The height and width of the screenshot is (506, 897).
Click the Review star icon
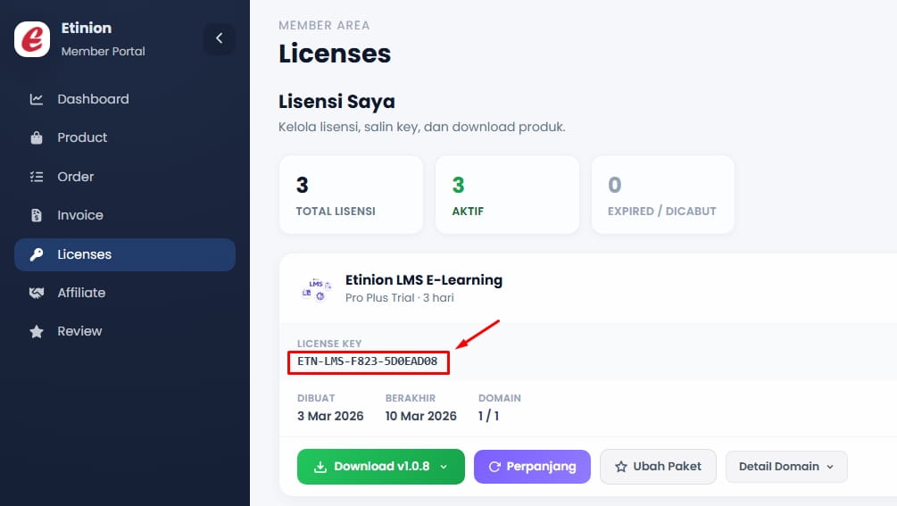37,332
